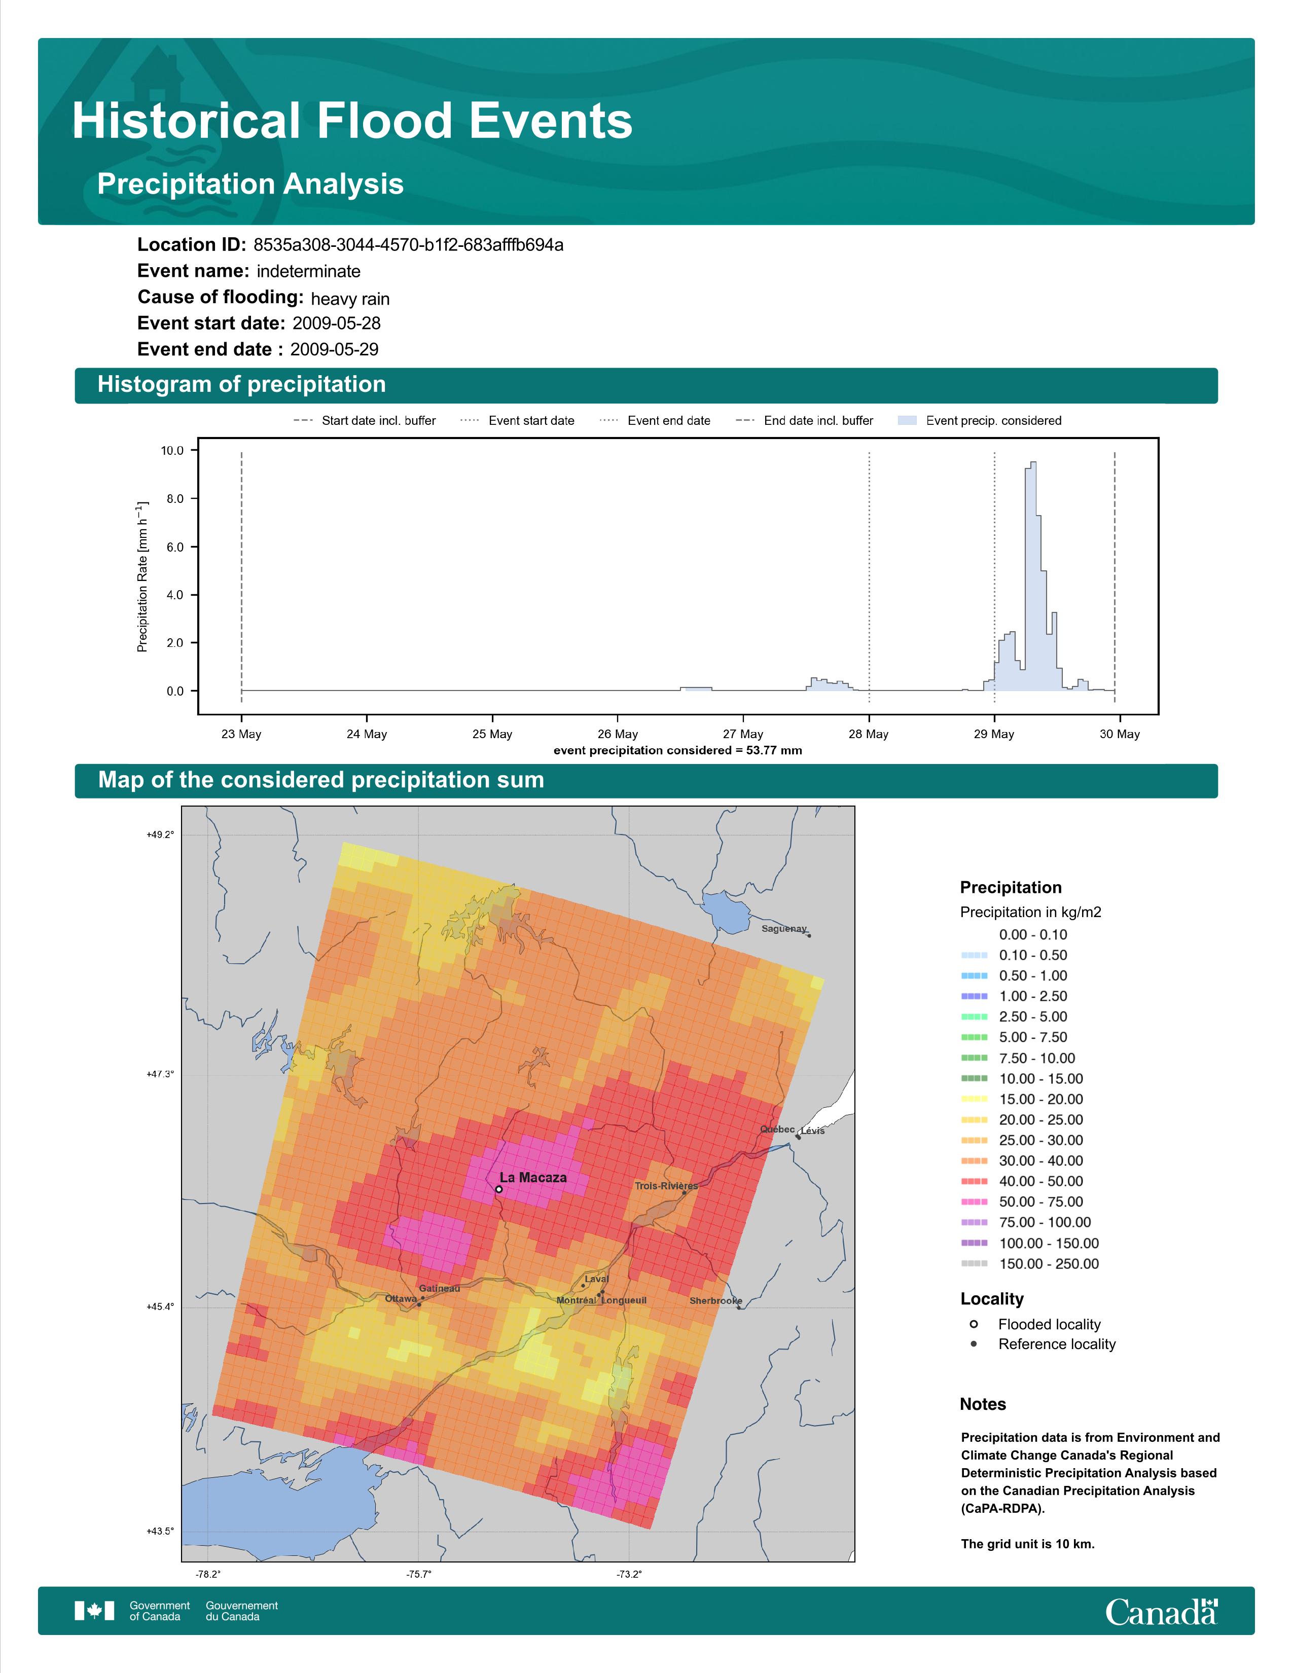Image resolution: width=1293 pixels, height=1673 pixels.
Task: Click the Reference locality legend dot icon
Action: click(x=974, y=1343)
